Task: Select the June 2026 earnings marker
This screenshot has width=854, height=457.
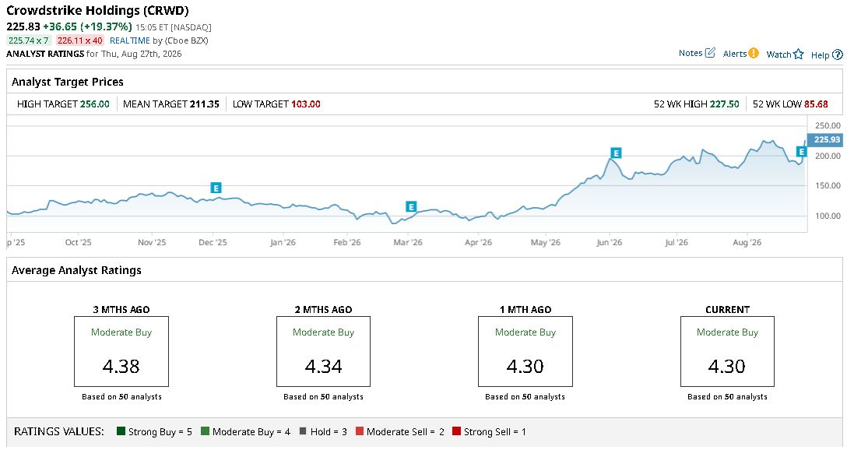Action: (616, 153)
